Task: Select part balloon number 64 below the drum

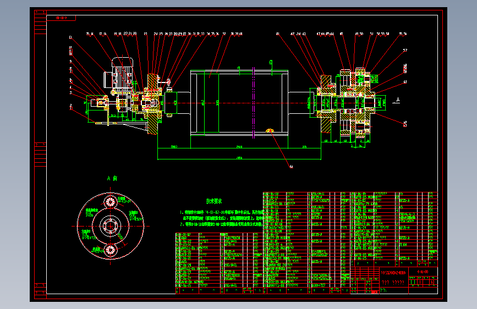Action: [x=291, y=167]
